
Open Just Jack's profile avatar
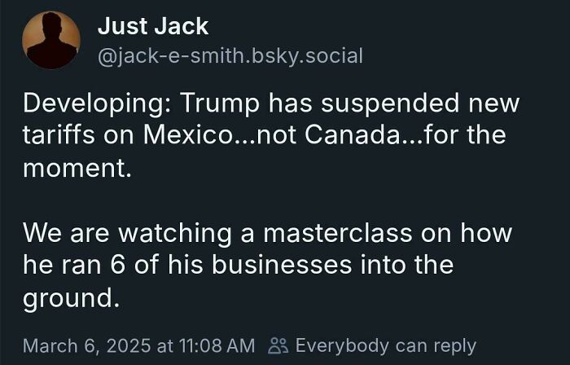point(51,40)
